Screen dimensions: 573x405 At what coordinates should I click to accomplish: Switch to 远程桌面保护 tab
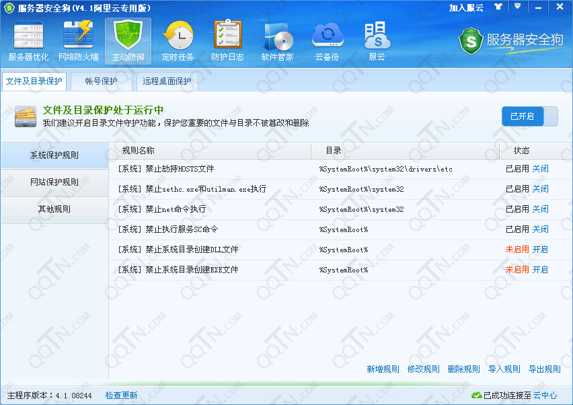pyautogui.click(x=167, y=81)
